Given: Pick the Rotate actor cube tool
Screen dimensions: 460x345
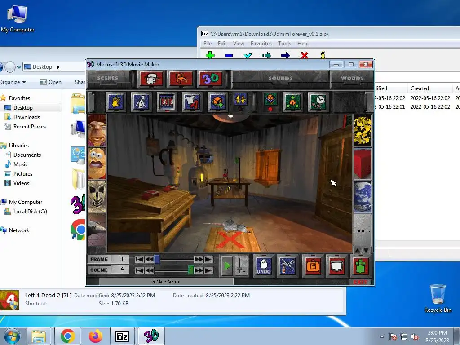Looking at the screenshot, I should [217, 102].
